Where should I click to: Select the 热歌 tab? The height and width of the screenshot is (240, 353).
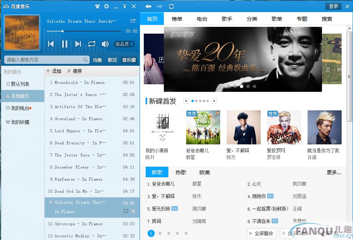[x=181, y=172]
